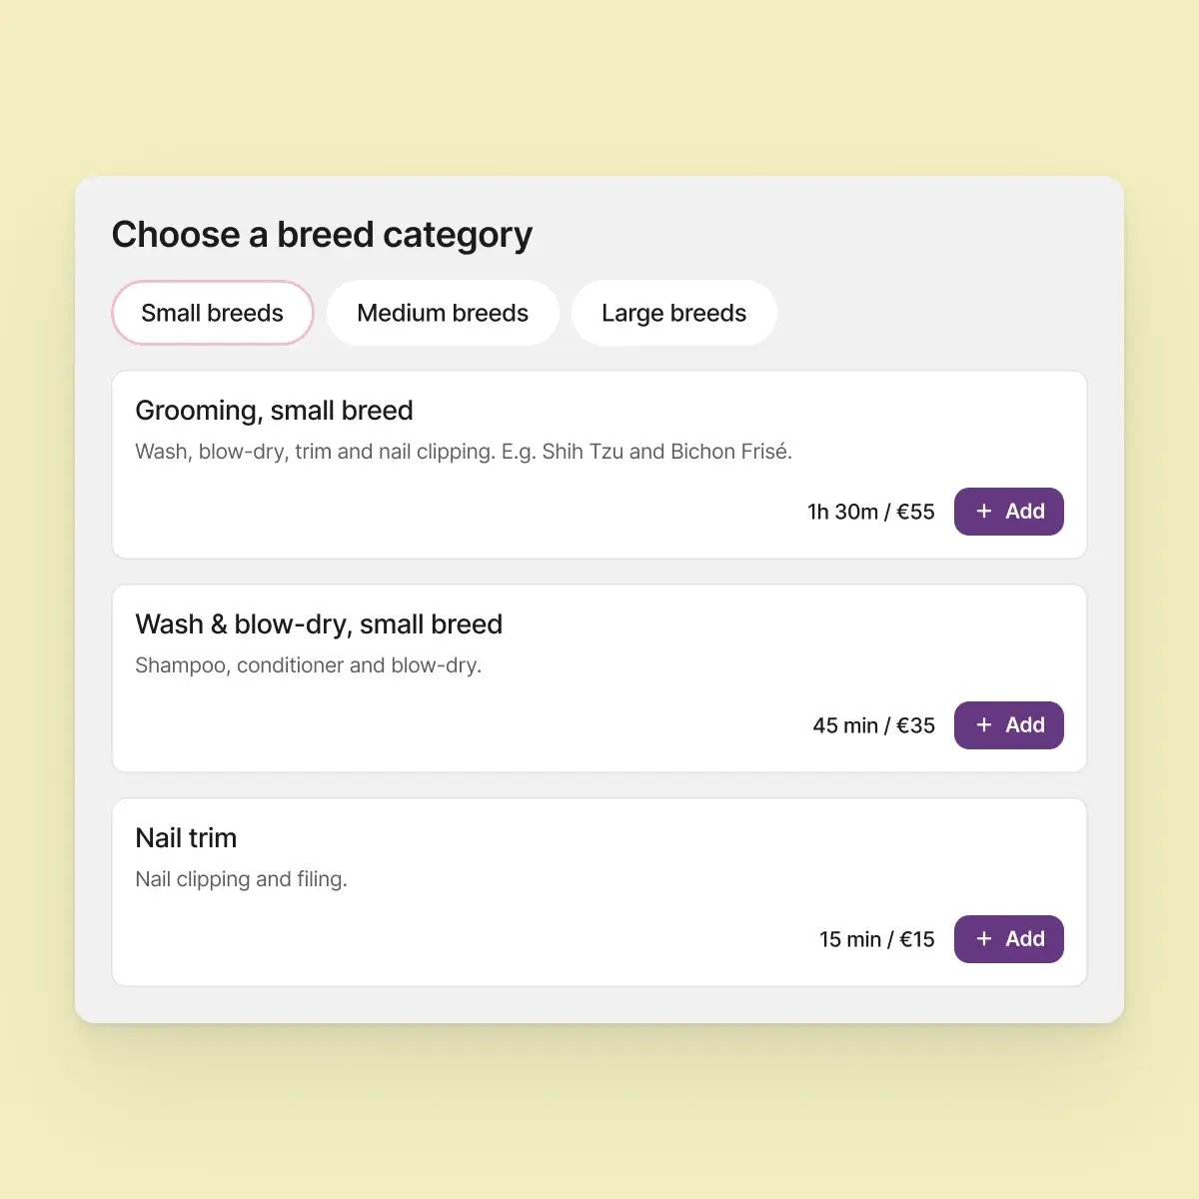Screen dimensions: 1199x1199
Task: Click the Nail clipping and filing text
Action: pyautogui.click(x=241, y=879)
